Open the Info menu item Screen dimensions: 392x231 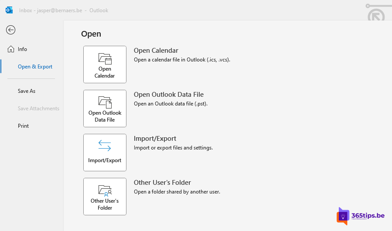point(22,49)
